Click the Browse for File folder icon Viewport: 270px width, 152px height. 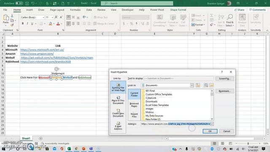[x=212, y=85]
